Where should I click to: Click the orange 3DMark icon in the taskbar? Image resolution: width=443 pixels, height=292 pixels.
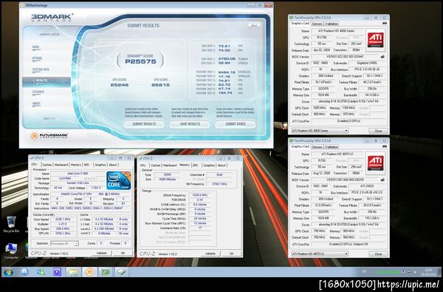[x=89, y=272]
